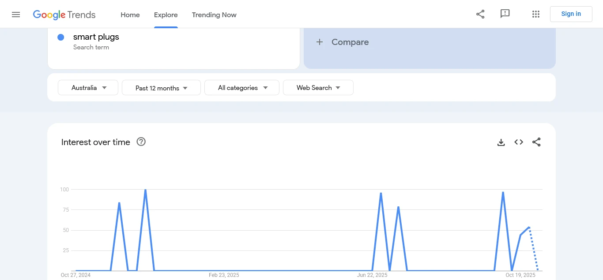Expand the Australia region dropdown
603x280 pixels.
coord(88,88)
